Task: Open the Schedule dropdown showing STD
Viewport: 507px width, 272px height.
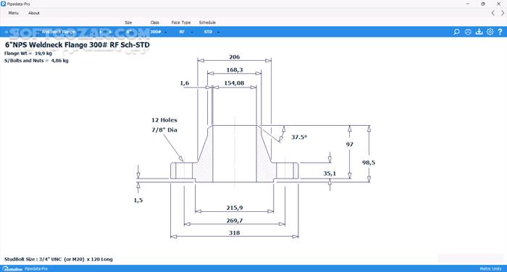Action: tap(211, 32)
